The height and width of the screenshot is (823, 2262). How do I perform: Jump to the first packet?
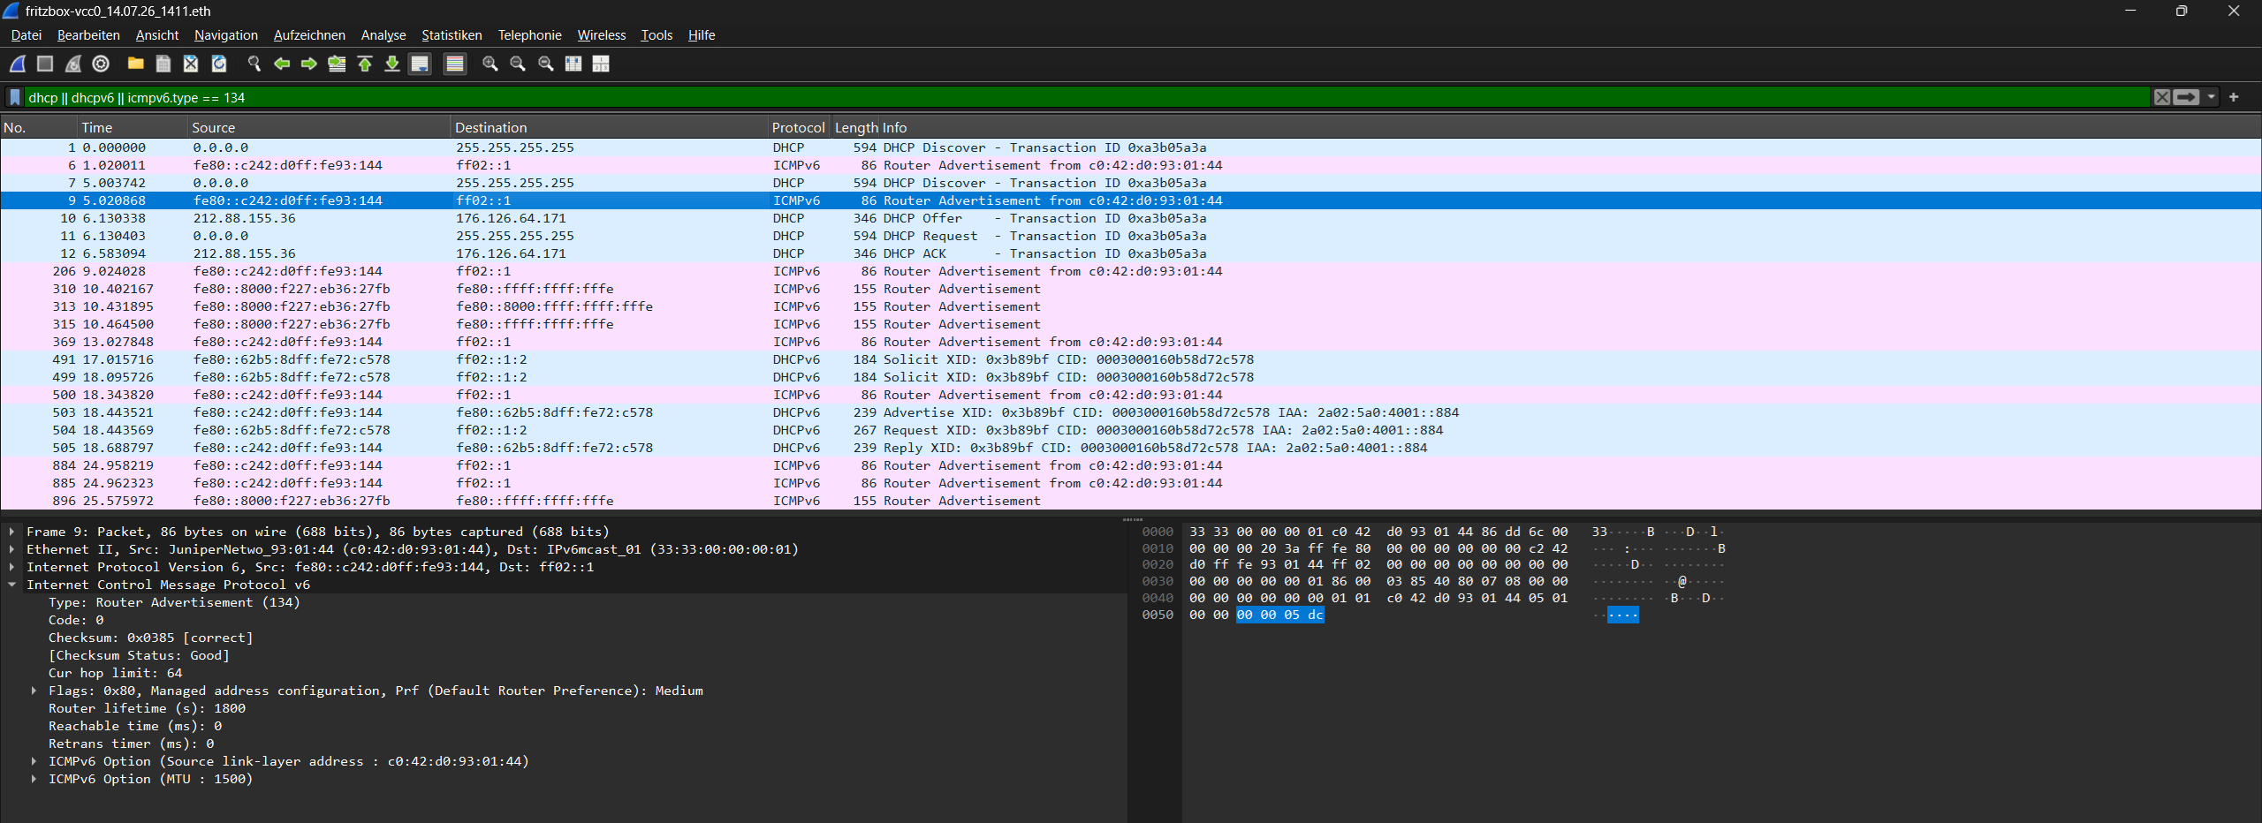coord(365,64)
